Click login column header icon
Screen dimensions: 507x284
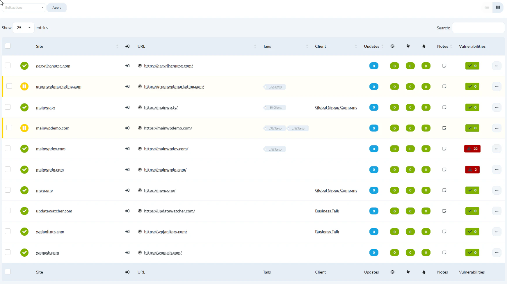coord(127,46)
